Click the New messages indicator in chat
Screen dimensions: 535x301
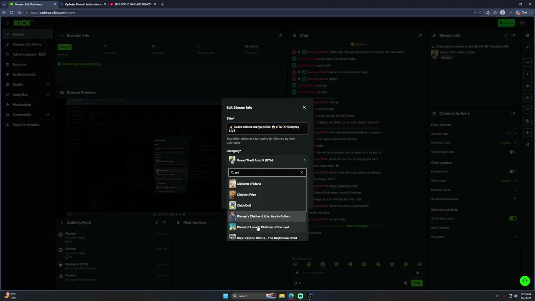click(x=357, y=226)
